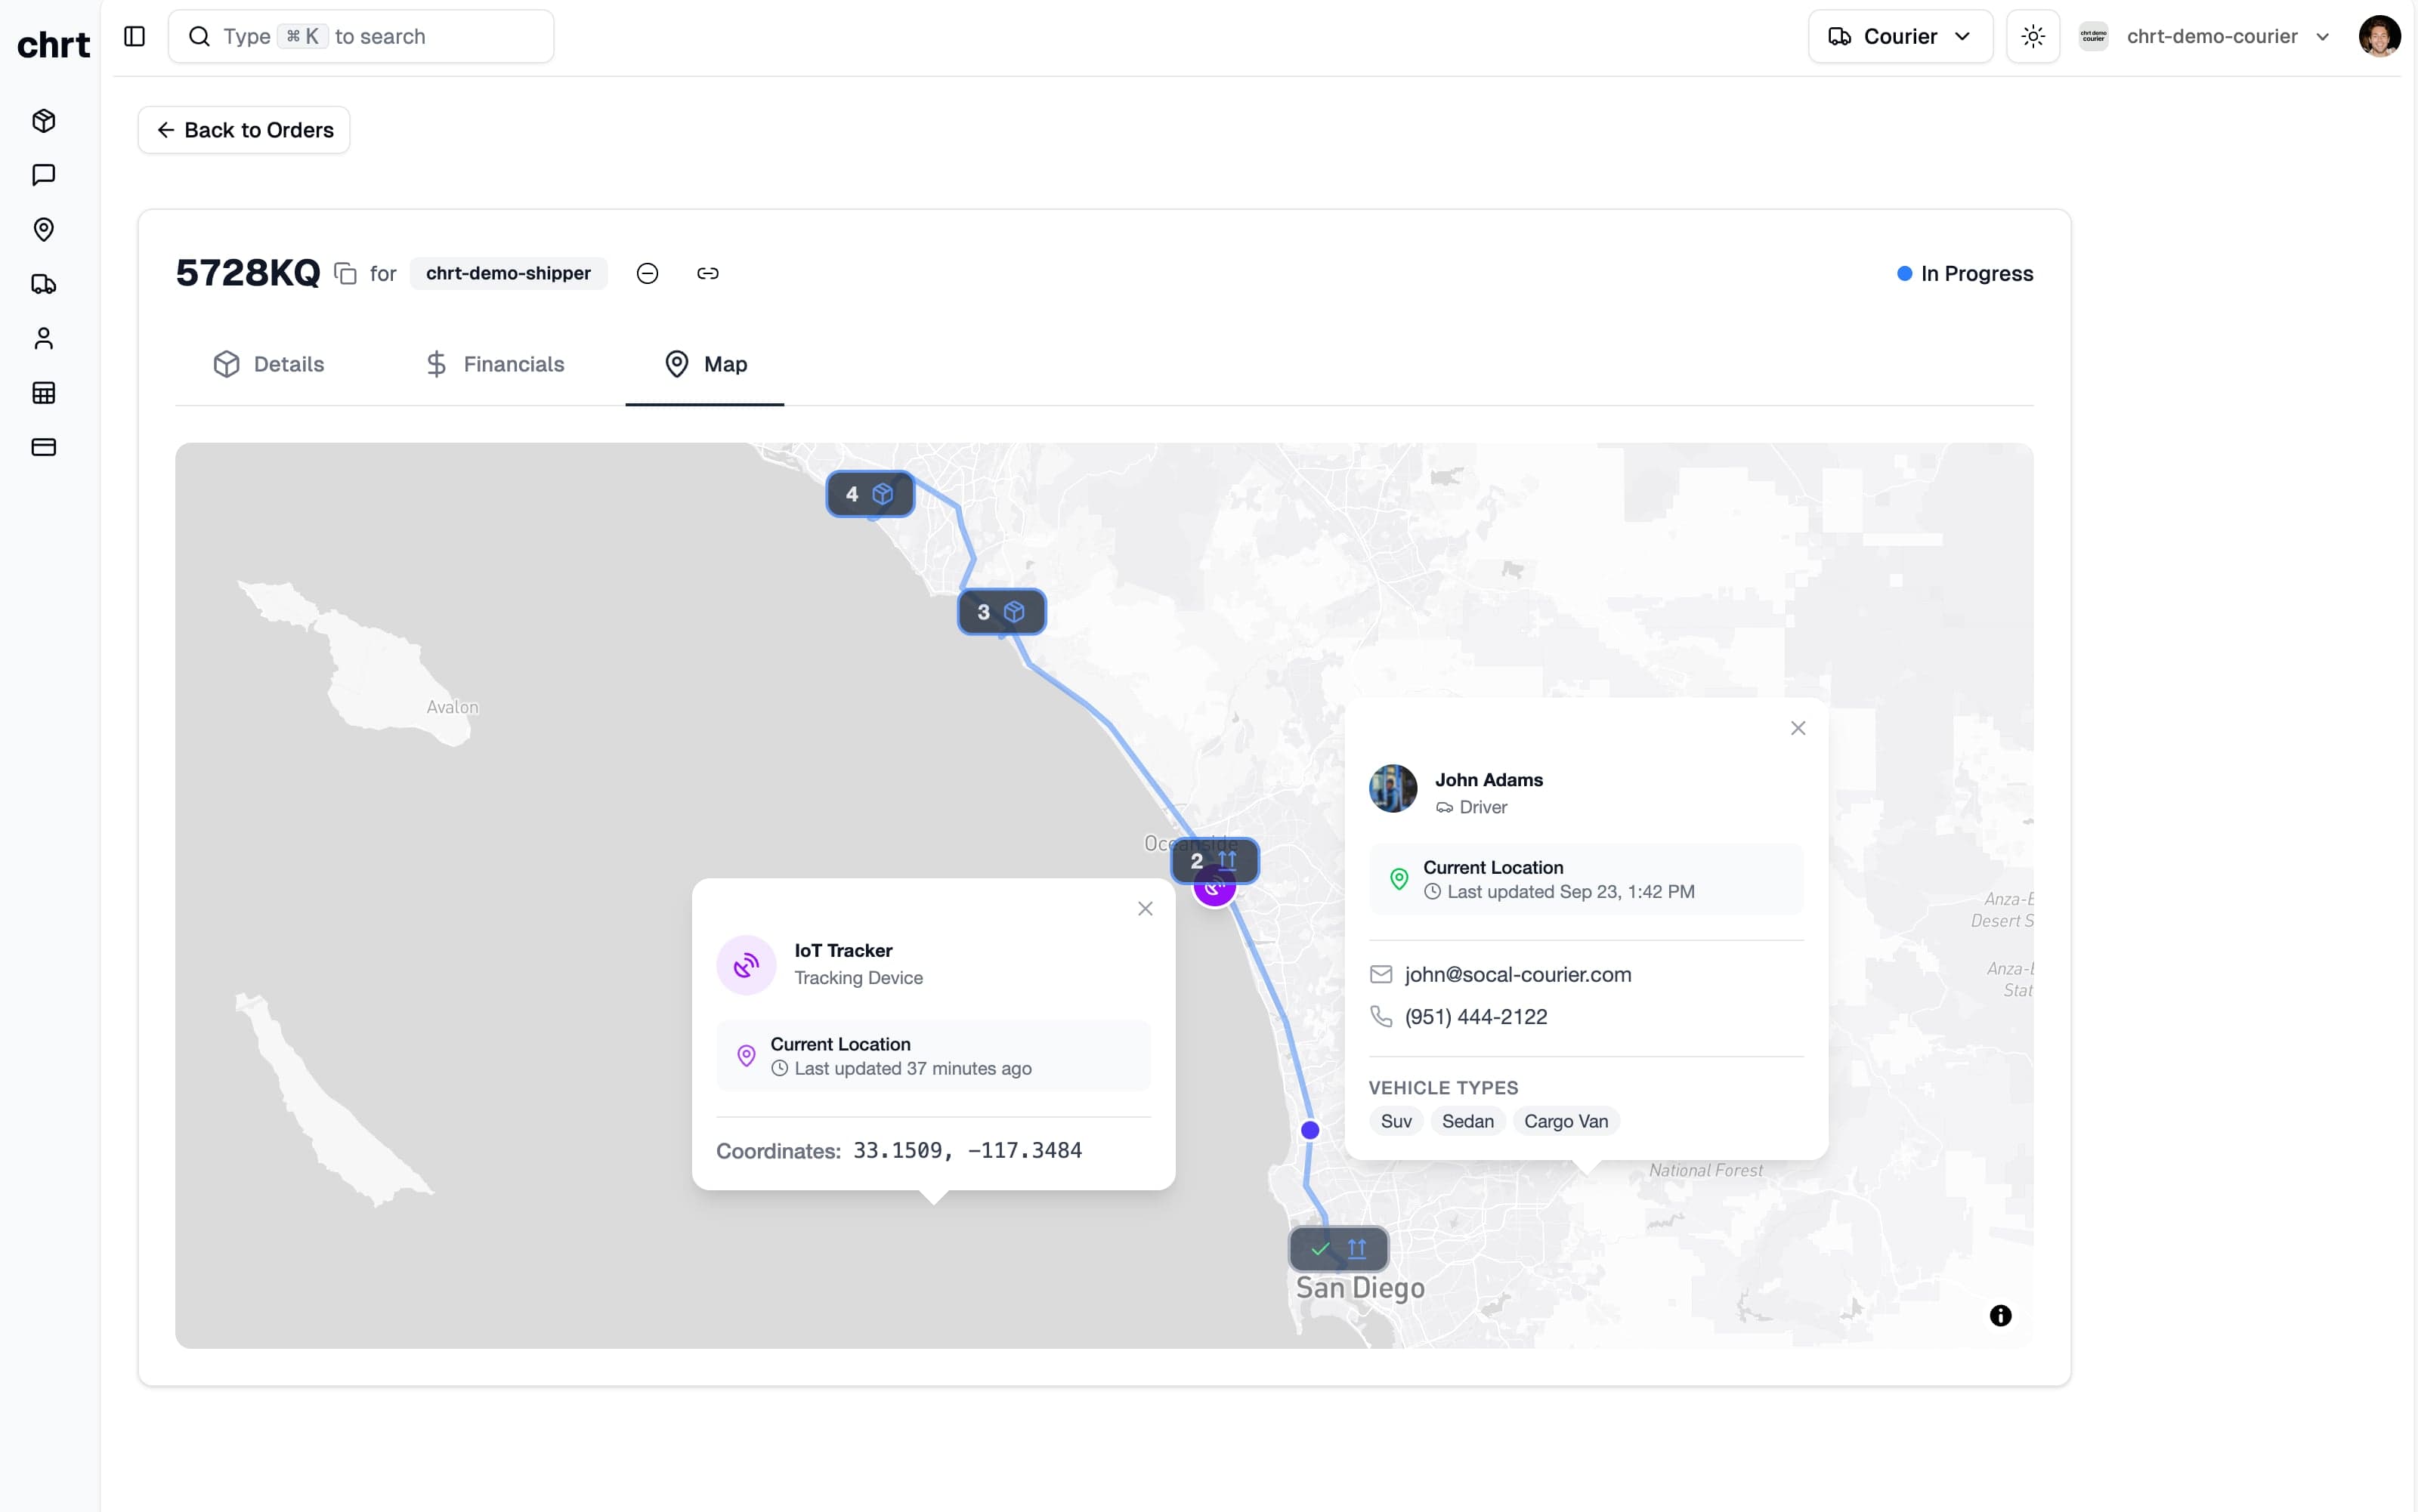2418x1512 pixels.
Task: Click the In Progress status indicator
Action: [1963, 273]
